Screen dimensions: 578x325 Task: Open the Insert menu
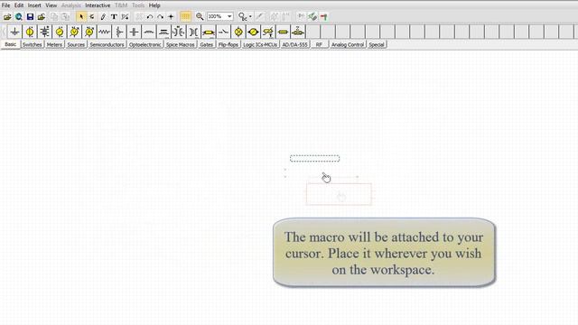point(34,5)
